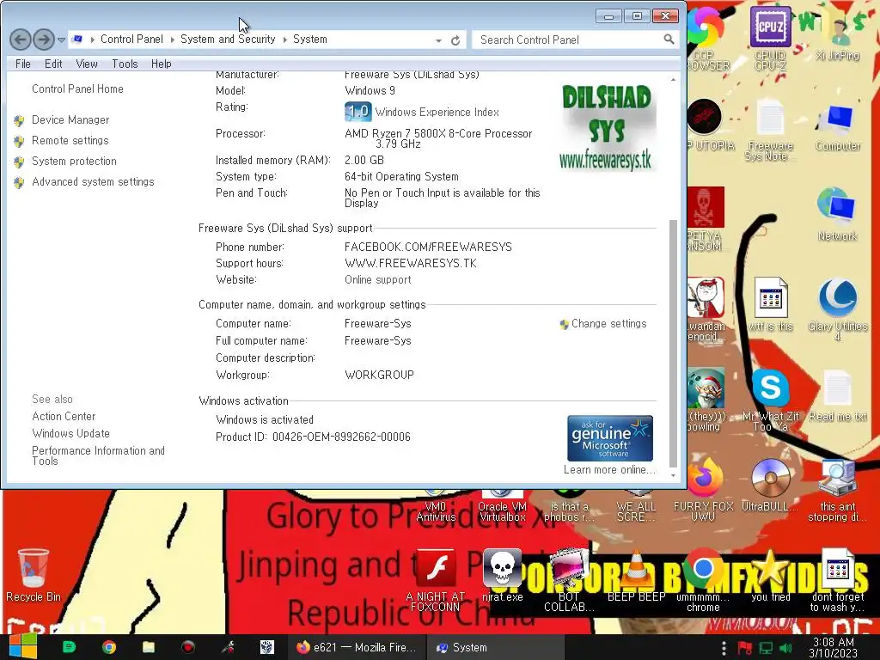Open System protection link
The height and width of the screenshot is (660, 880).
74,161
